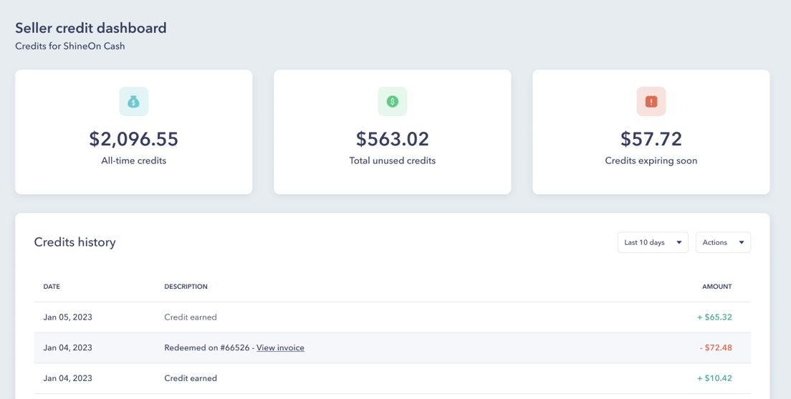Open the $57.72 Credits expiring soon card
The width and height of the screenshot is (791, 399).
[651, 132]
